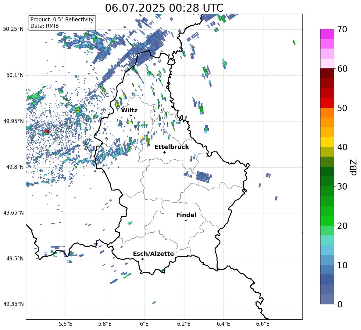Click the yellow colorbar swatch just above 40 dBZ
The image size is (361, 330).
(x=327, y=142)
